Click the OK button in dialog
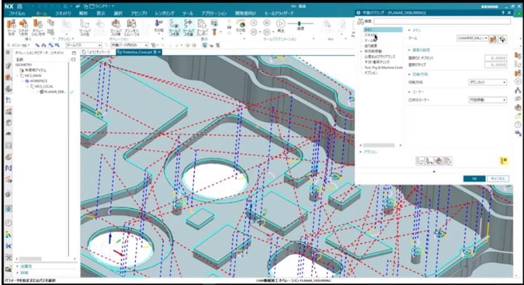This screenshot has width=524, height=285. pos(474,179)
